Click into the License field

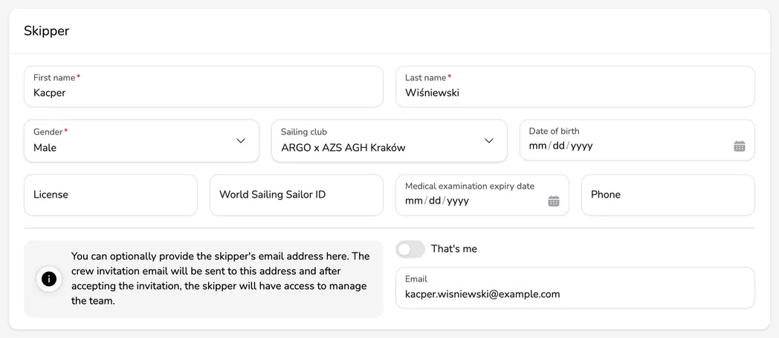coord(111,195)
